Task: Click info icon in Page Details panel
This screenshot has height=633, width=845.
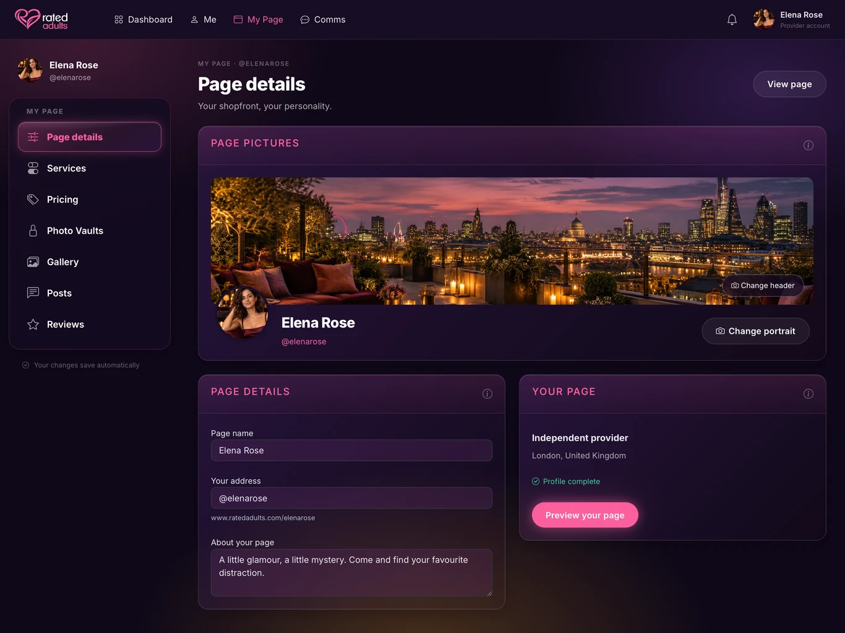Action: point(487,394)
